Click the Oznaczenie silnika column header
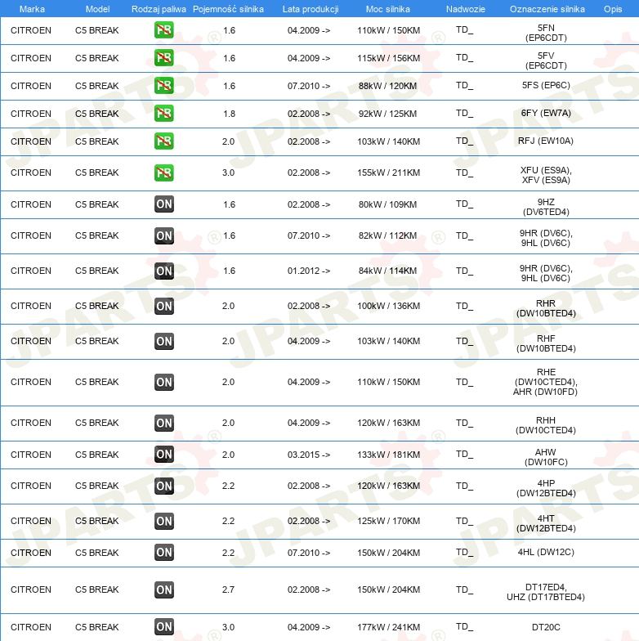Screen dimensions: 639x641 pyautogui.click(x=547, y=9)
